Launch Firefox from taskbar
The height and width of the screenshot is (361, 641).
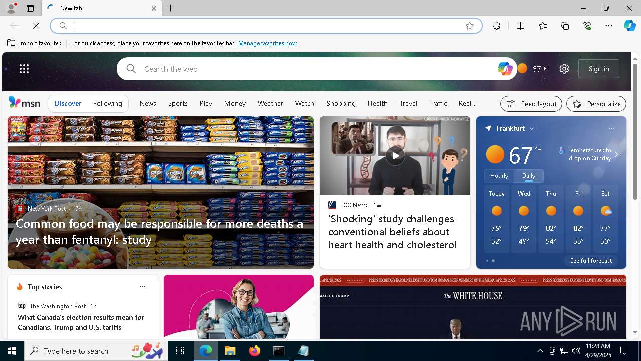tap(255, 351)
